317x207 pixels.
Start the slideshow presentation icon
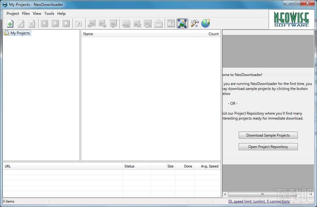[113, 23]
